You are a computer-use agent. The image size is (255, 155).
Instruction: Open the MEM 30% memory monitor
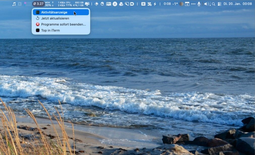(x=47, y=4)
